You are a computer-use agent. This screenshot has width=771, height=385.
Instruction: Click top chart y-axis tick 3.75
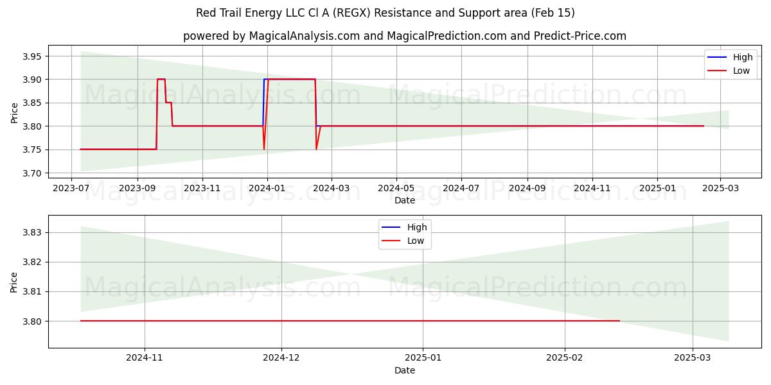(33, 150)
